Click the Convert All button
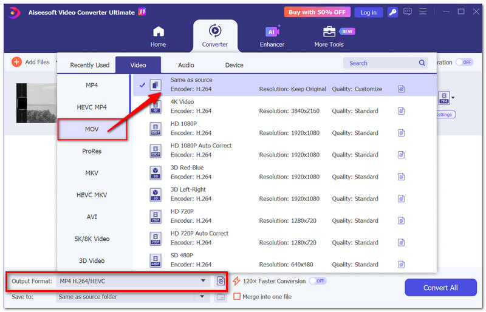The height and width of the screenshot is (312, 486). coord(440,288)
